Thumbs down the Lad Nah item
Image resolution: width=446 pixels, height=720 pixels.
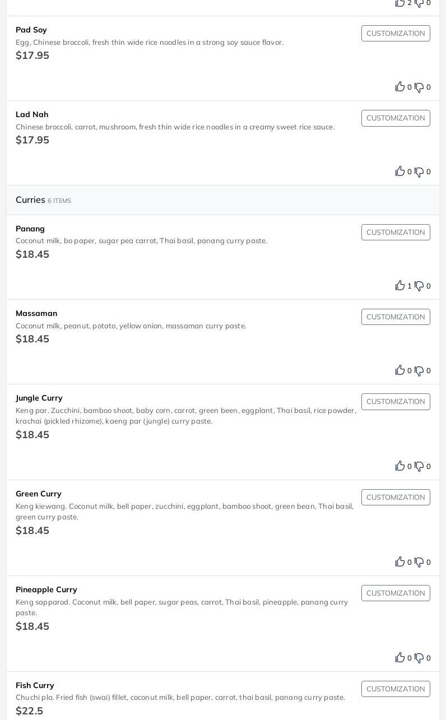pyautogui.click(x=419, y=172)
